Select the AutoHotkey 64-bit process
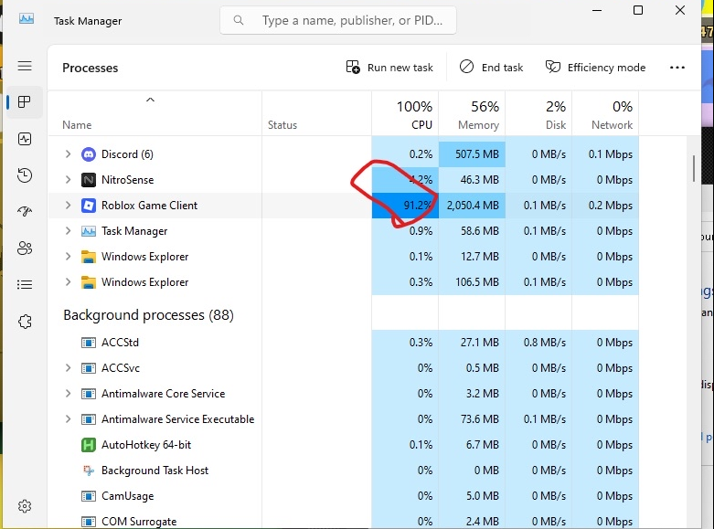The image size is (714, 529). [146, 445]
